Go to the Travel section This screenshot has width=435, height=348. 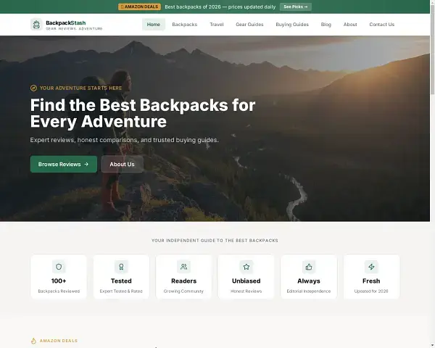coord(217,25)
